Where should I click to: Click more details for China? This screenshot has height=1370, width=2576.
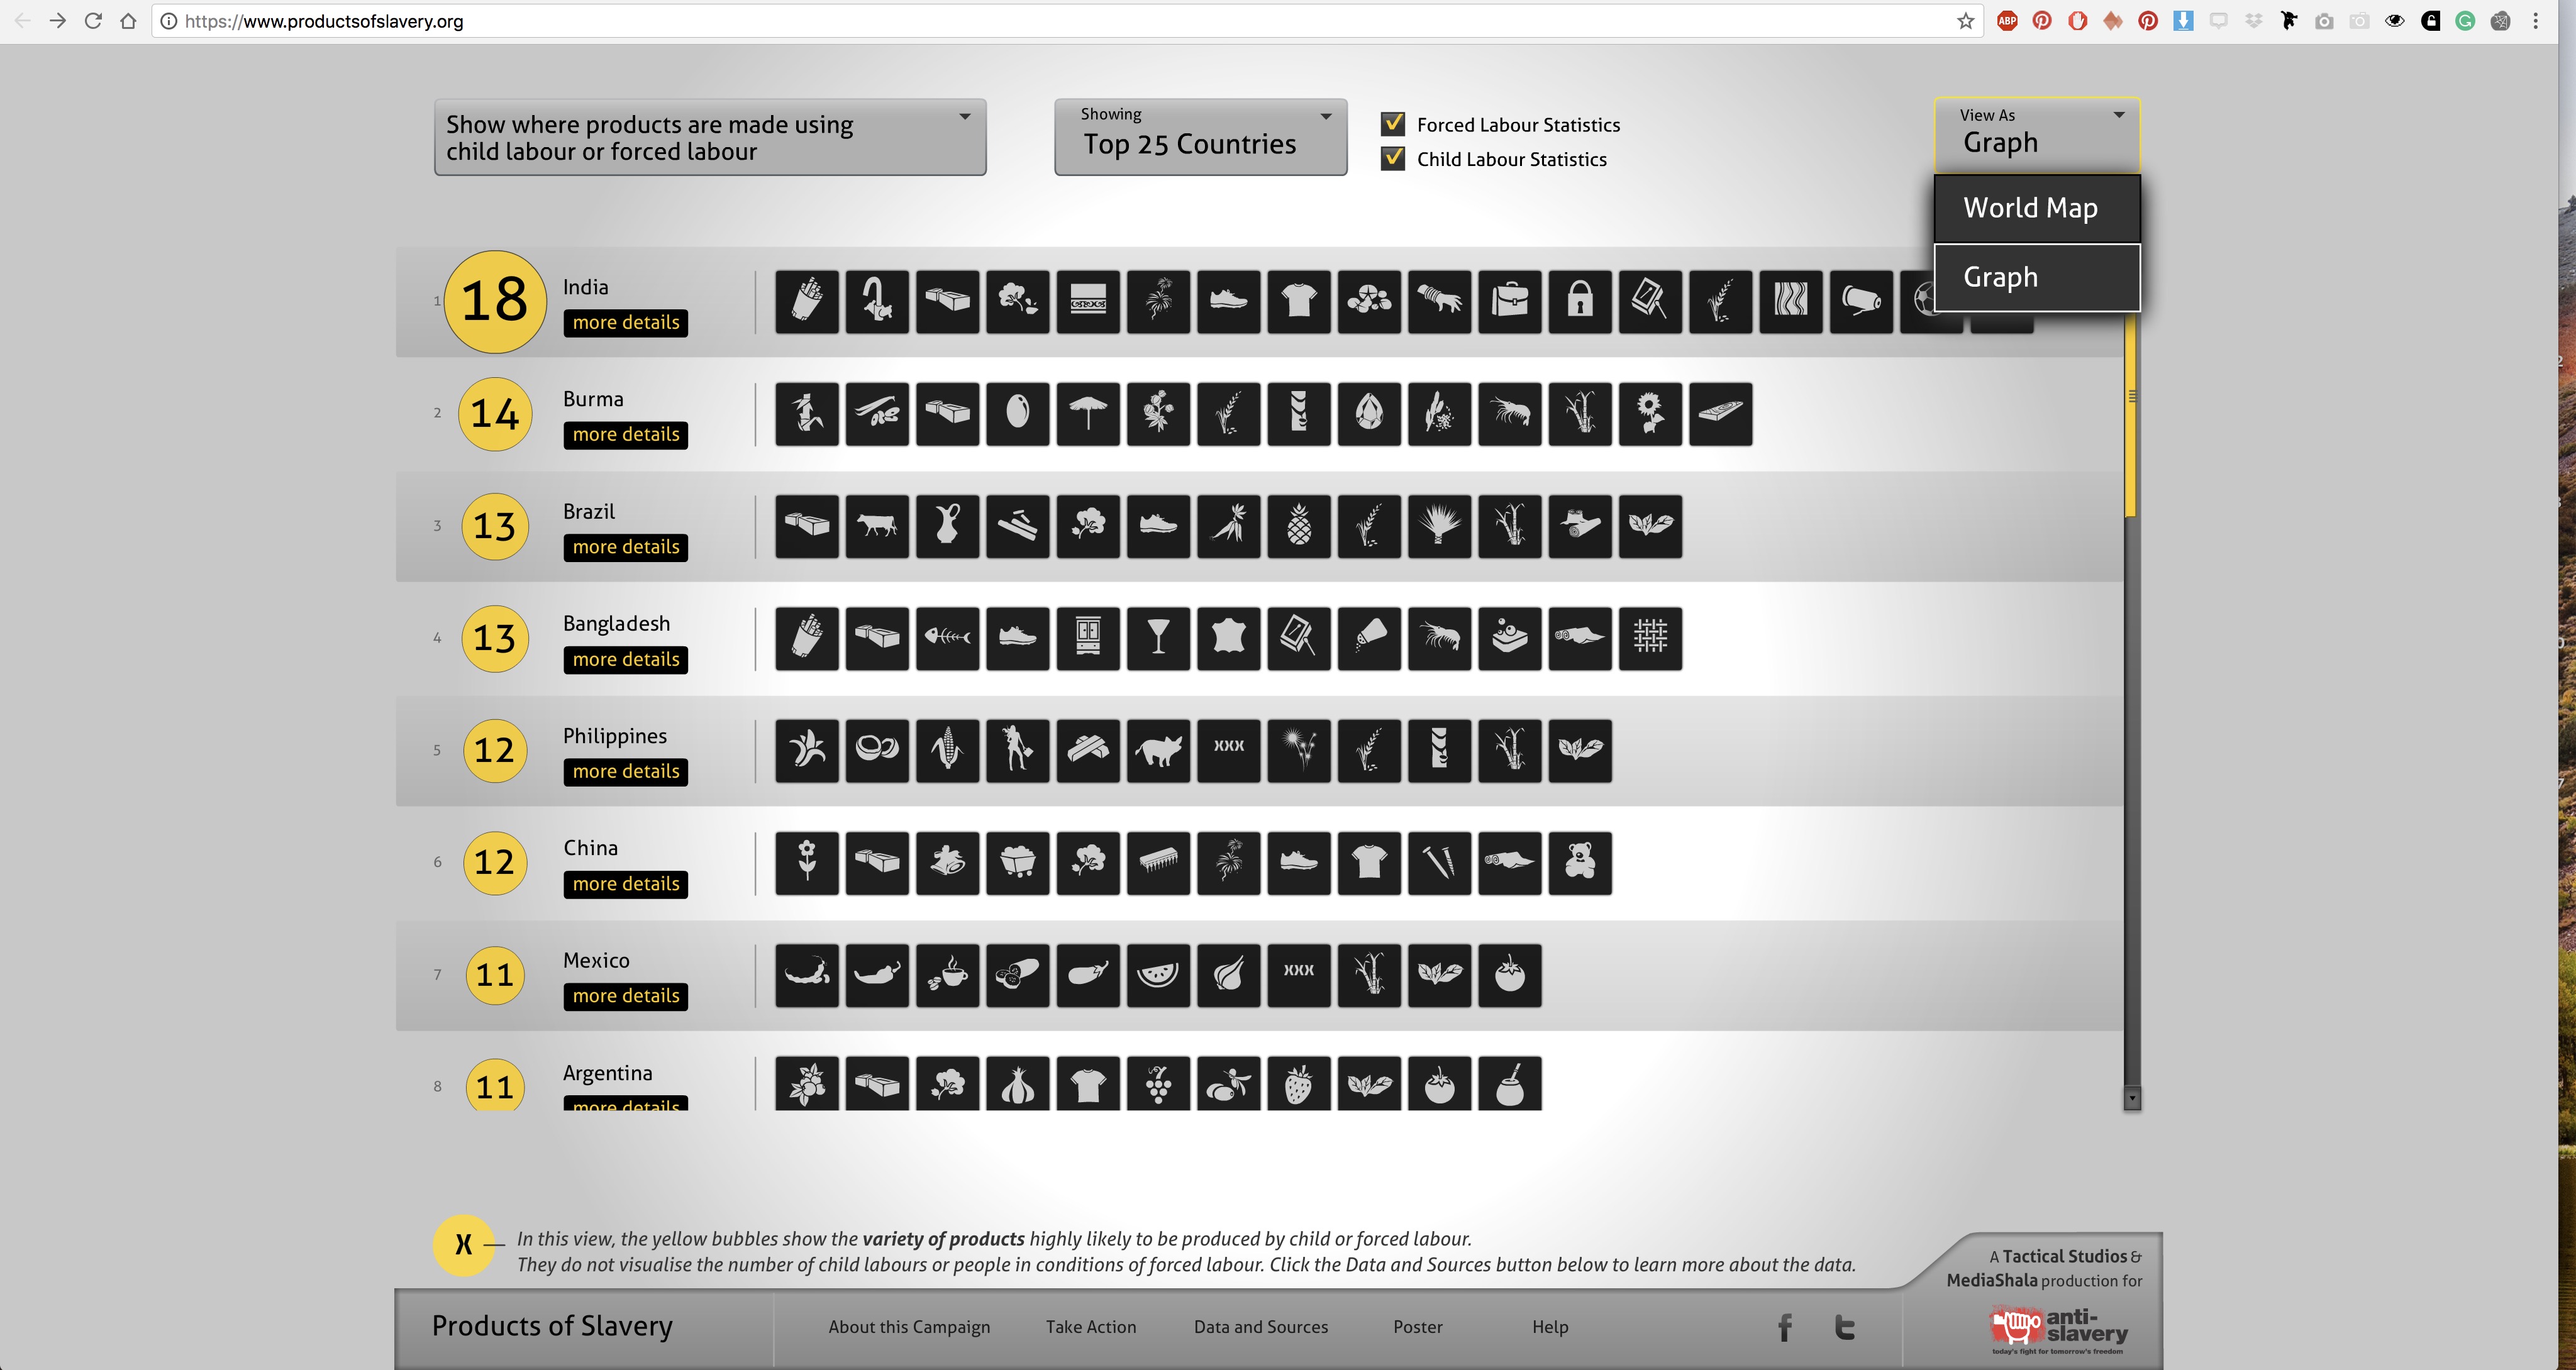pyautogui.click(x=626, y=884)
